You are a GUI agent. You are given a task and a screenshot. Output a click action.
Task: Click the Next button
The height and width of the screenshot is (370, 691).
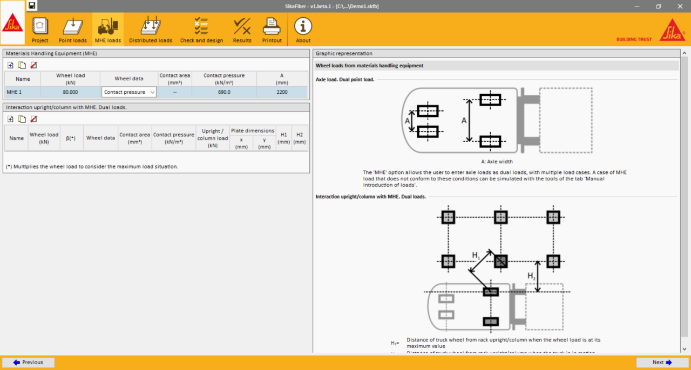click(x=662, y=362)
